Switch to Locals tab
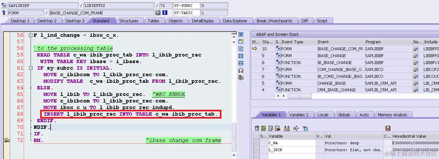Image resolution: width=439 pixels, height=159 pixels. tap(323, 115)
